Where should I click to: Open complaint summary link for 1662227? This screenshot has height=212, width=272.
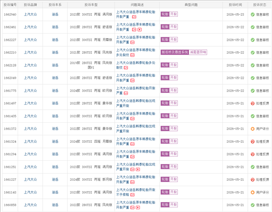(x=136, y=40)
